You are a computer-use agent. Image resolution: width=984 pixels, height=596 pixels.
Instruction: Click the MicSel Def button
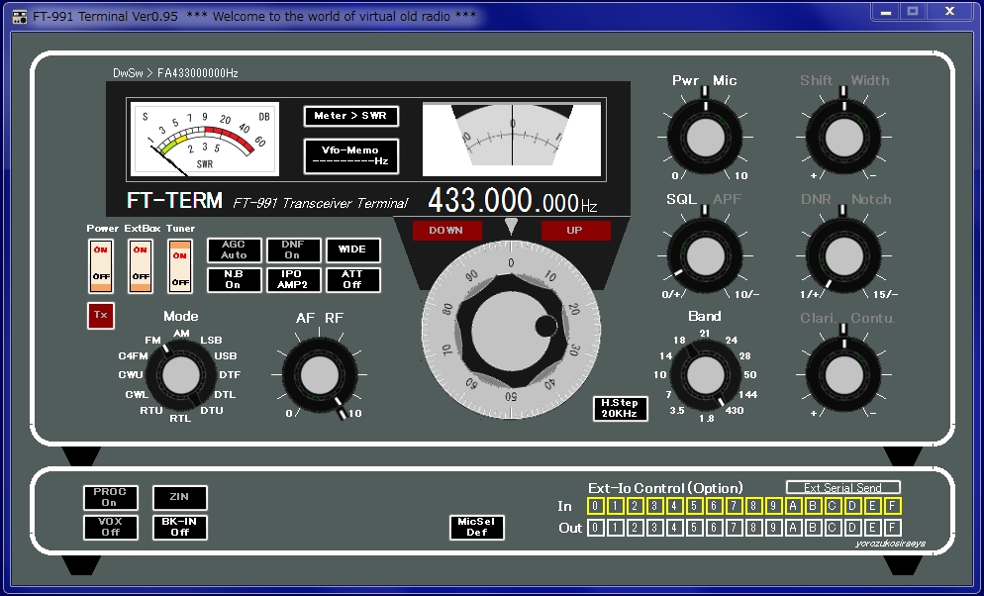477,527
